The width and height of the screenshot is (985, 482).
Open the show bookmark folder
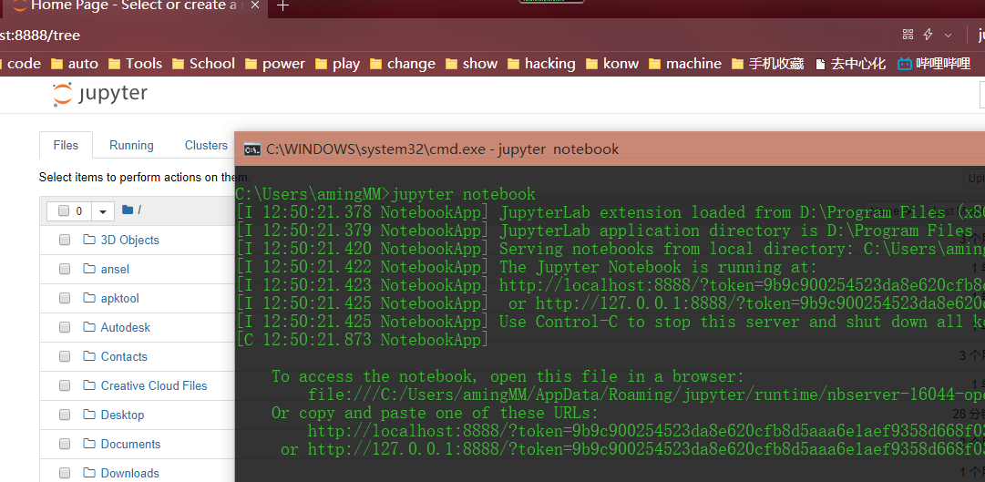tap(471, 64)
